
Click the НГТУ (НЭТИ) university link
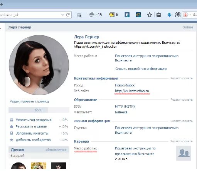(125, 106)
